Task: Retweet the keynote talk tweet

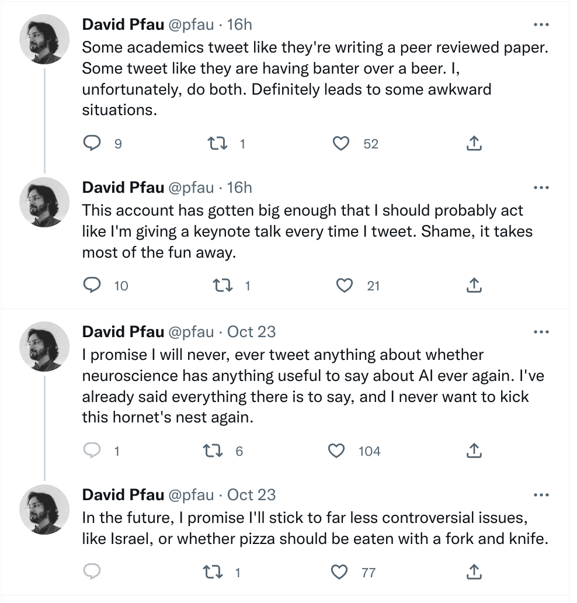Action: 221,285
